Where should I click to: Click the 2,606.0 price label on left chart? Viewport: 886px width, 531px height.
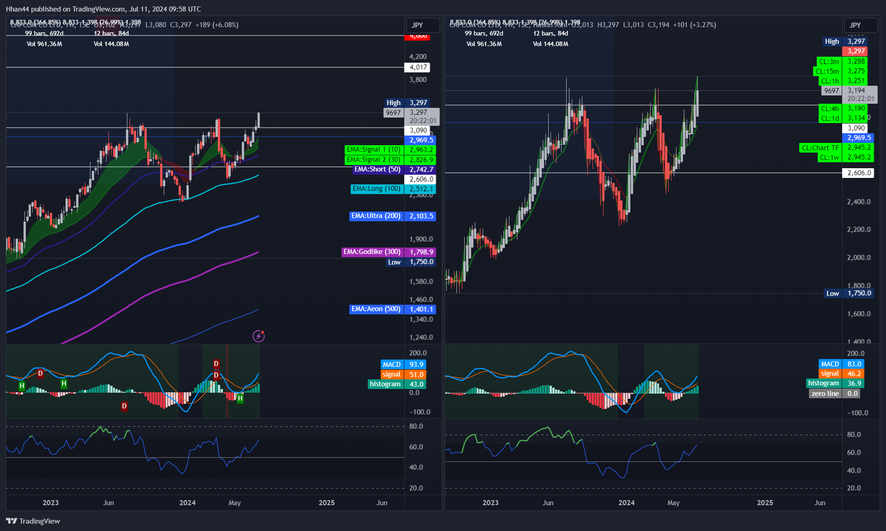421,179
